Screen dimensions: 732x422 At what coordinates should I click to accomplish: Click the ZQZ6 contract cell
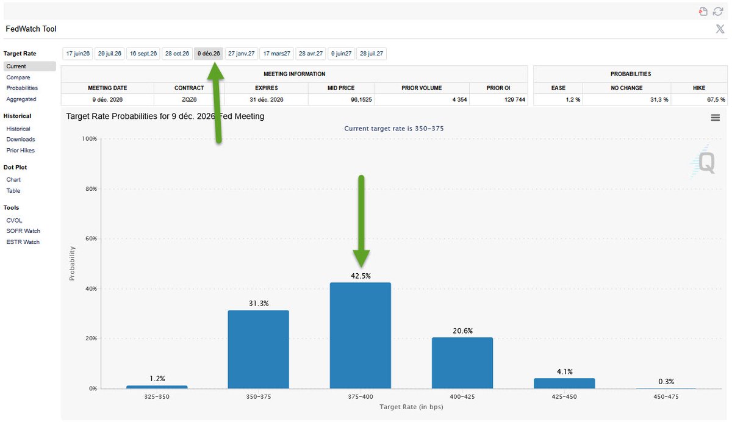[189, 99]
